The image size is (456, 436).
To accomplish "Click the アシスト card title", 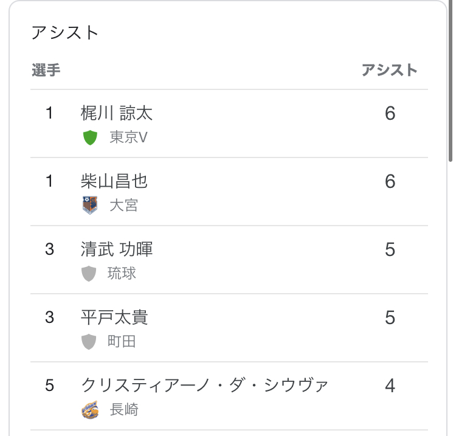I will click(x=64, y=32).
